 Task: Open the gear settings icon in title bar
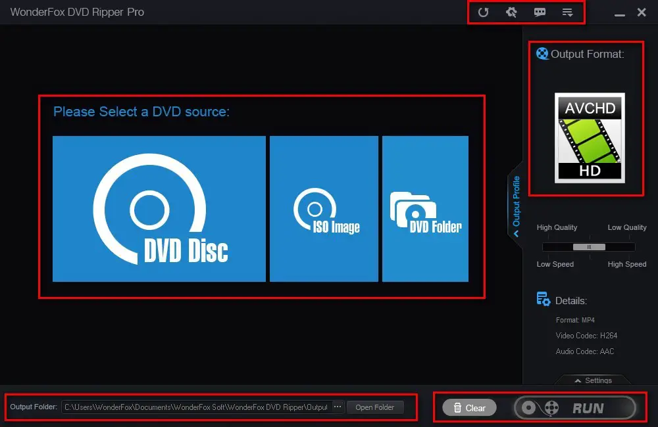511,12
